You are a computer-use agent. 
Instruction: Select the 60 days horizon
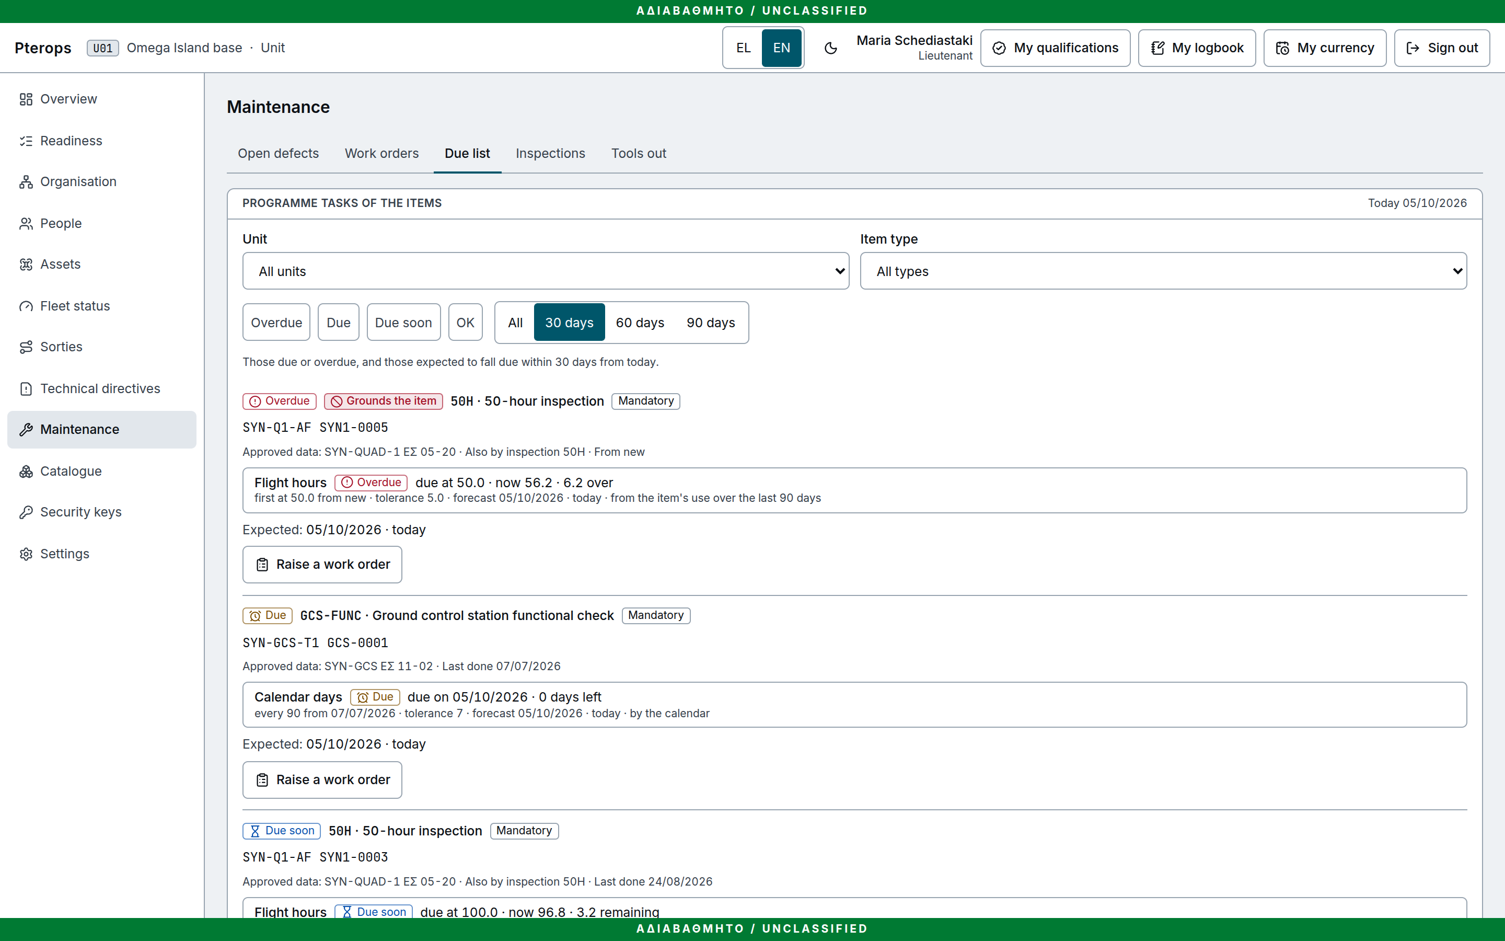click(x=640, y=323)
